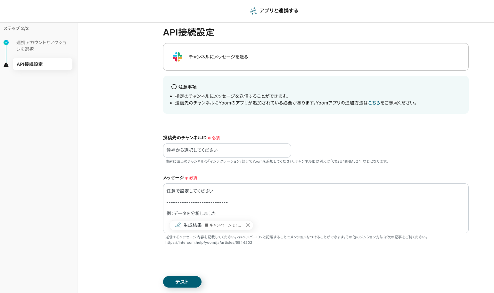This screenshot has width=494, height=293.
Task: Click the ステップ 2/2 label
Action: point(16,28)
